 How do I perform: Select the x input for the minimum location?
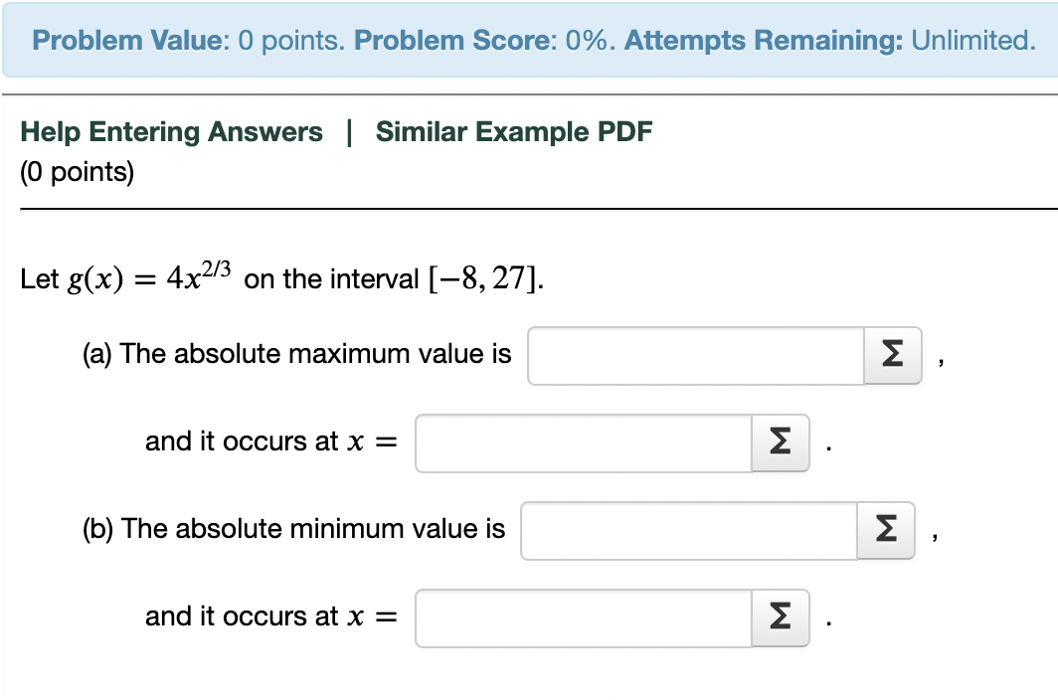(583, 616)
